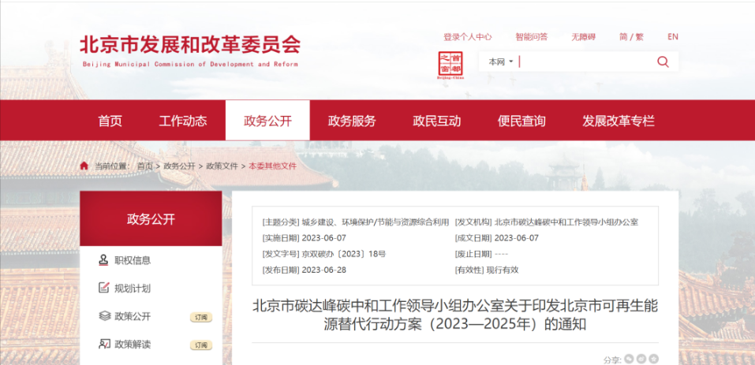
Task: Click the first share icon beside 分享
Action: pyautogui.click(x=630, y=359)
